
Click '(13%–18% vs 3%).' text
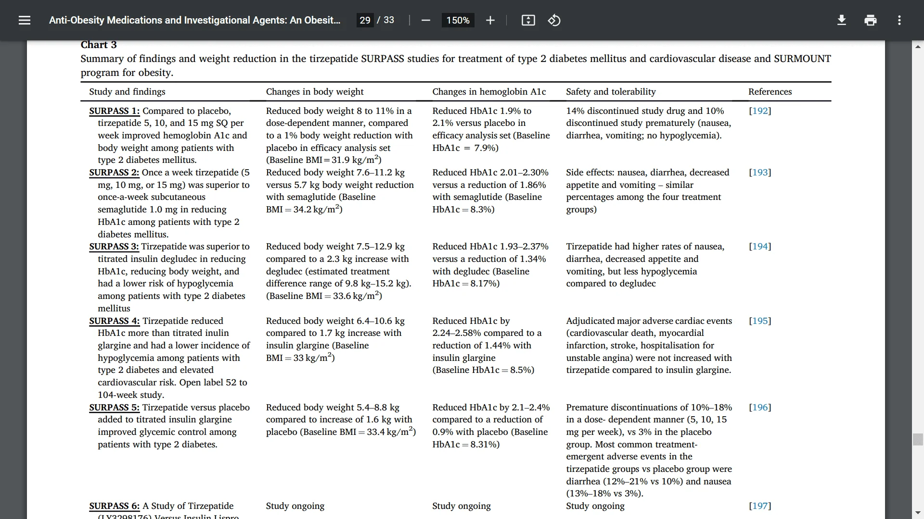click(604, 494)
